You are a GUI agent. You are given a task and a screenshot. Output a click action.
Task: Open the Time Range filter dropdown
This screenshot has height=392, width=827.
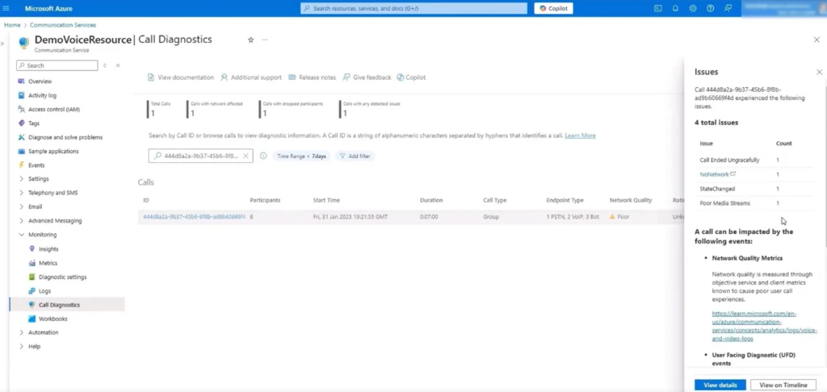click(x=302, y=156)
